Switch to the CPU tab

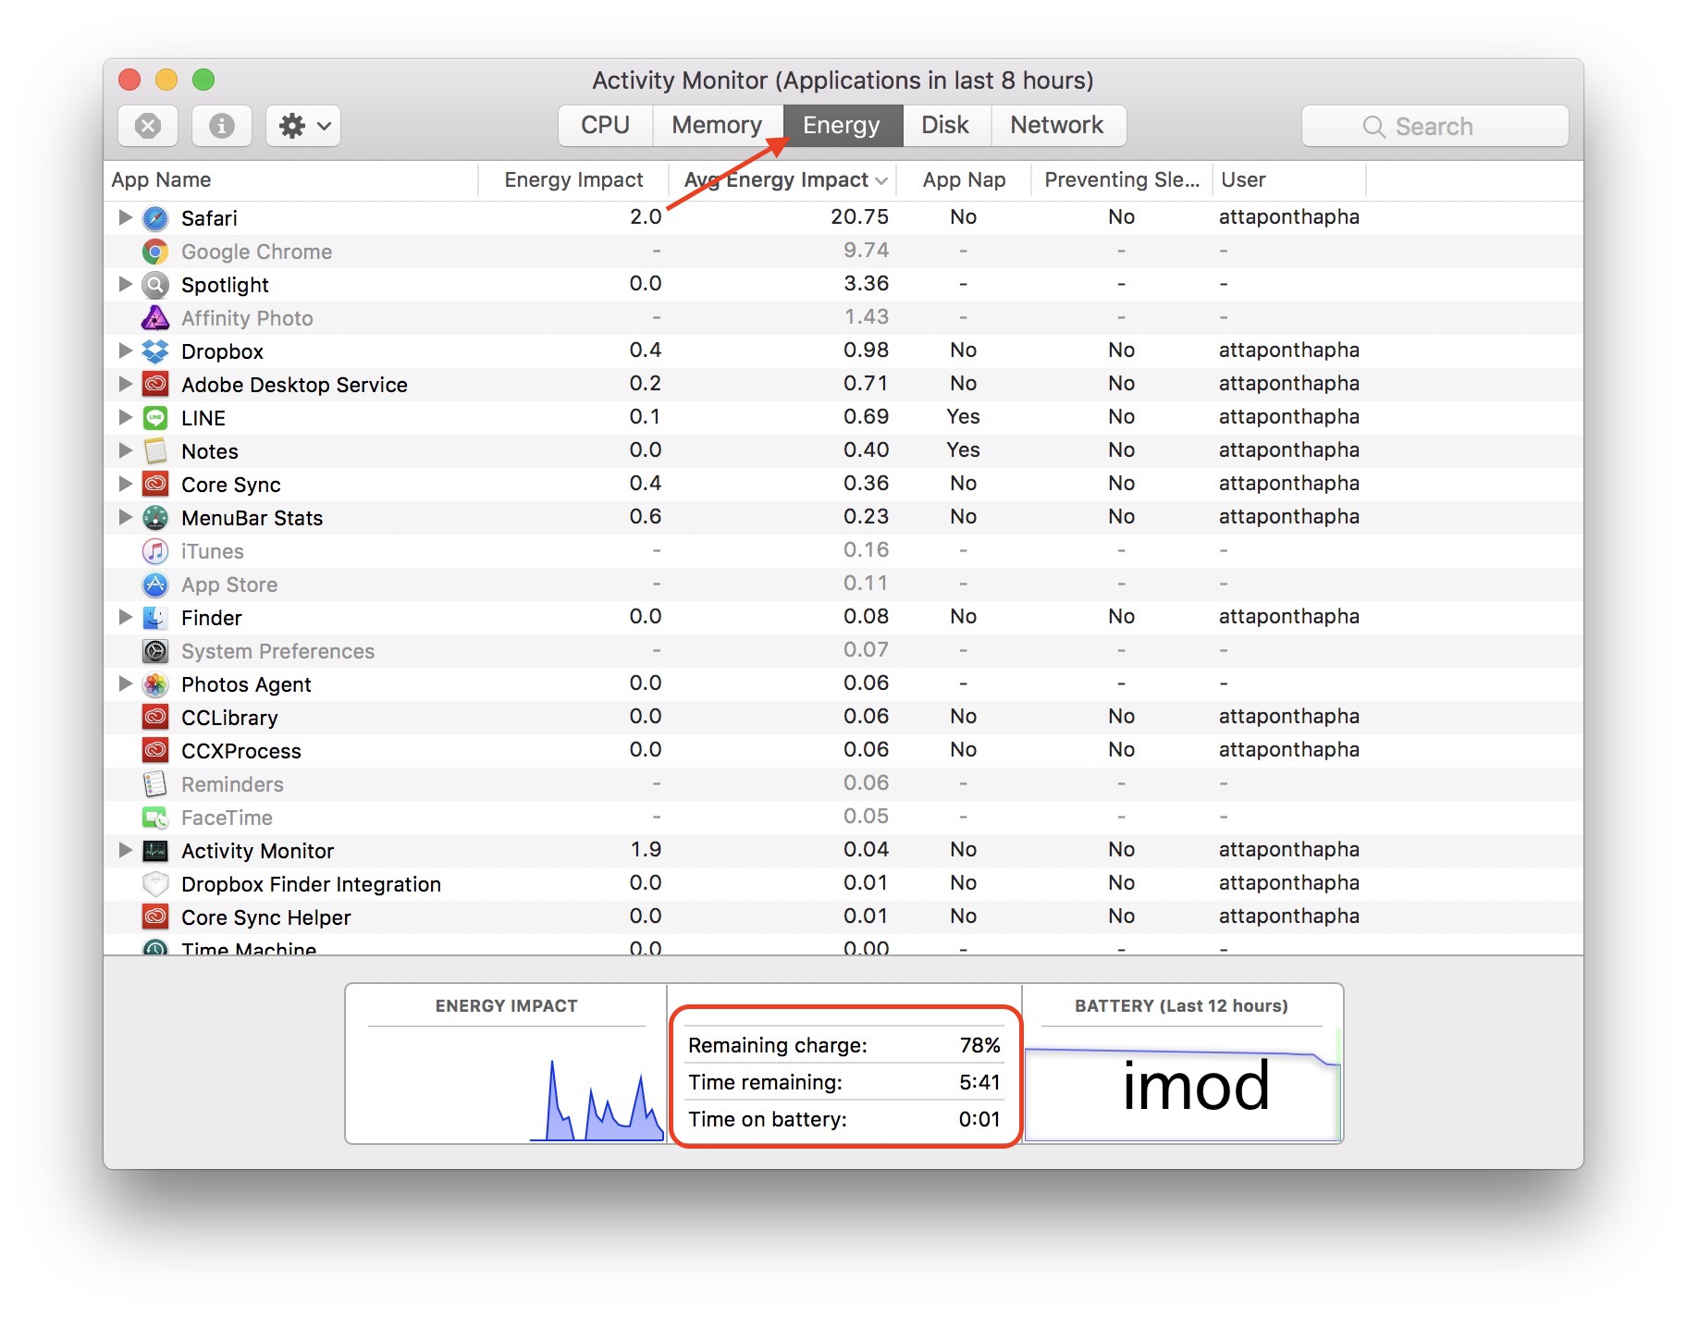coord(605,125)
